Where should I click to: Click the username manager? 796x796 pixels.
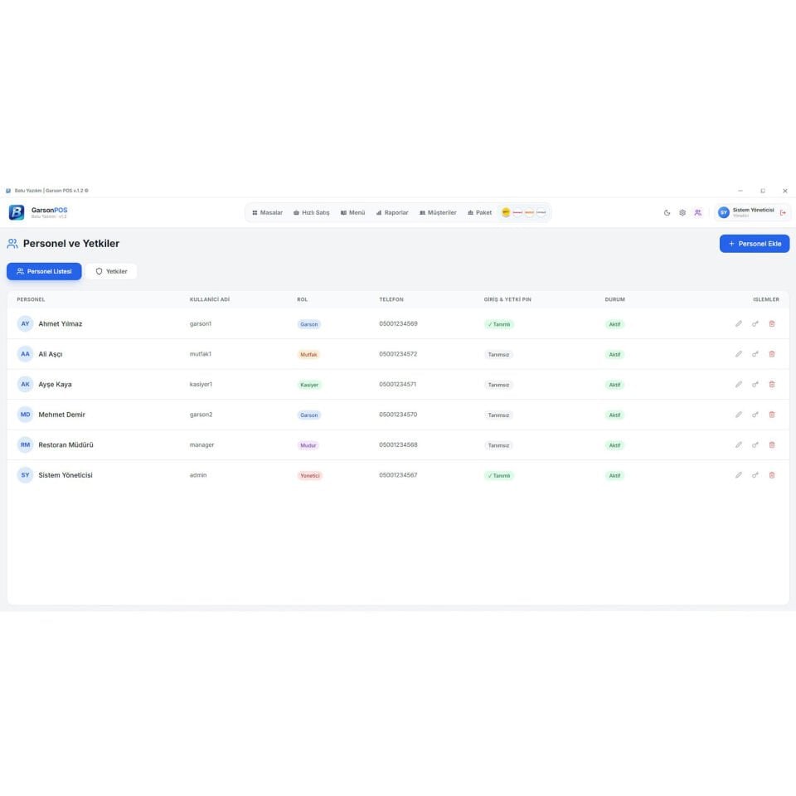pyautogui.click(x=201, y=444)
